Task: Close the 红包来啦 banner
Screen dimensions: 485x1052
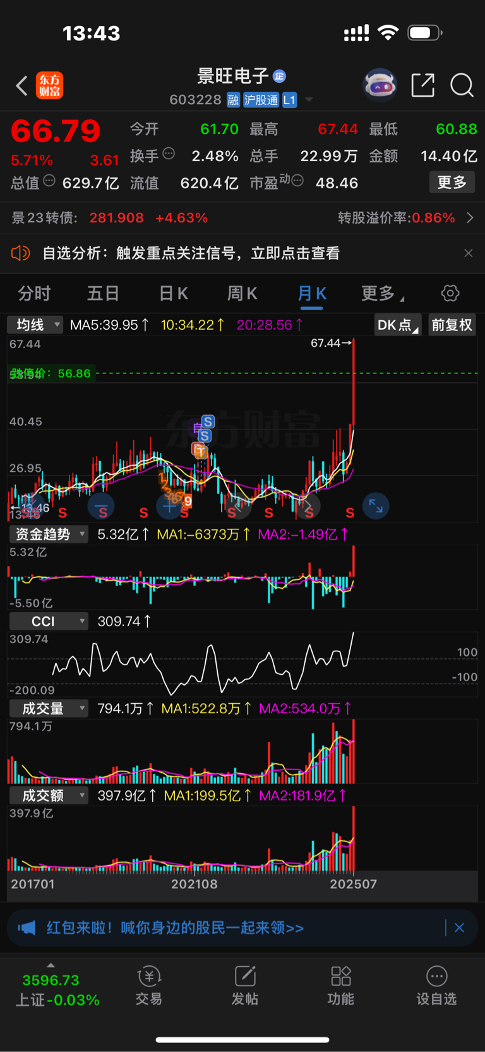Action: pos(459,928)
